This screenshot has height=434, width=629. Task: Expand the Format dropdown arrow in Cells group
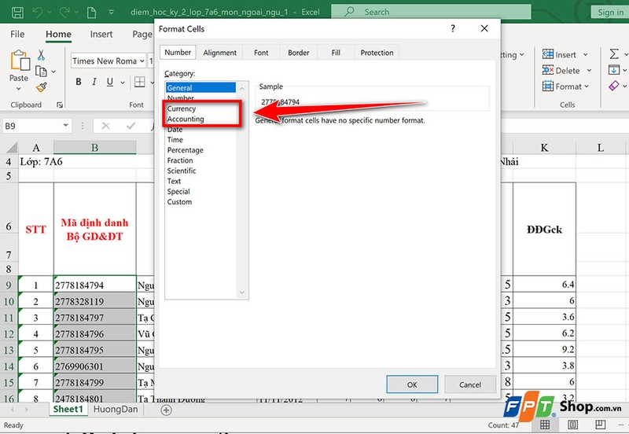click(587, 86)
